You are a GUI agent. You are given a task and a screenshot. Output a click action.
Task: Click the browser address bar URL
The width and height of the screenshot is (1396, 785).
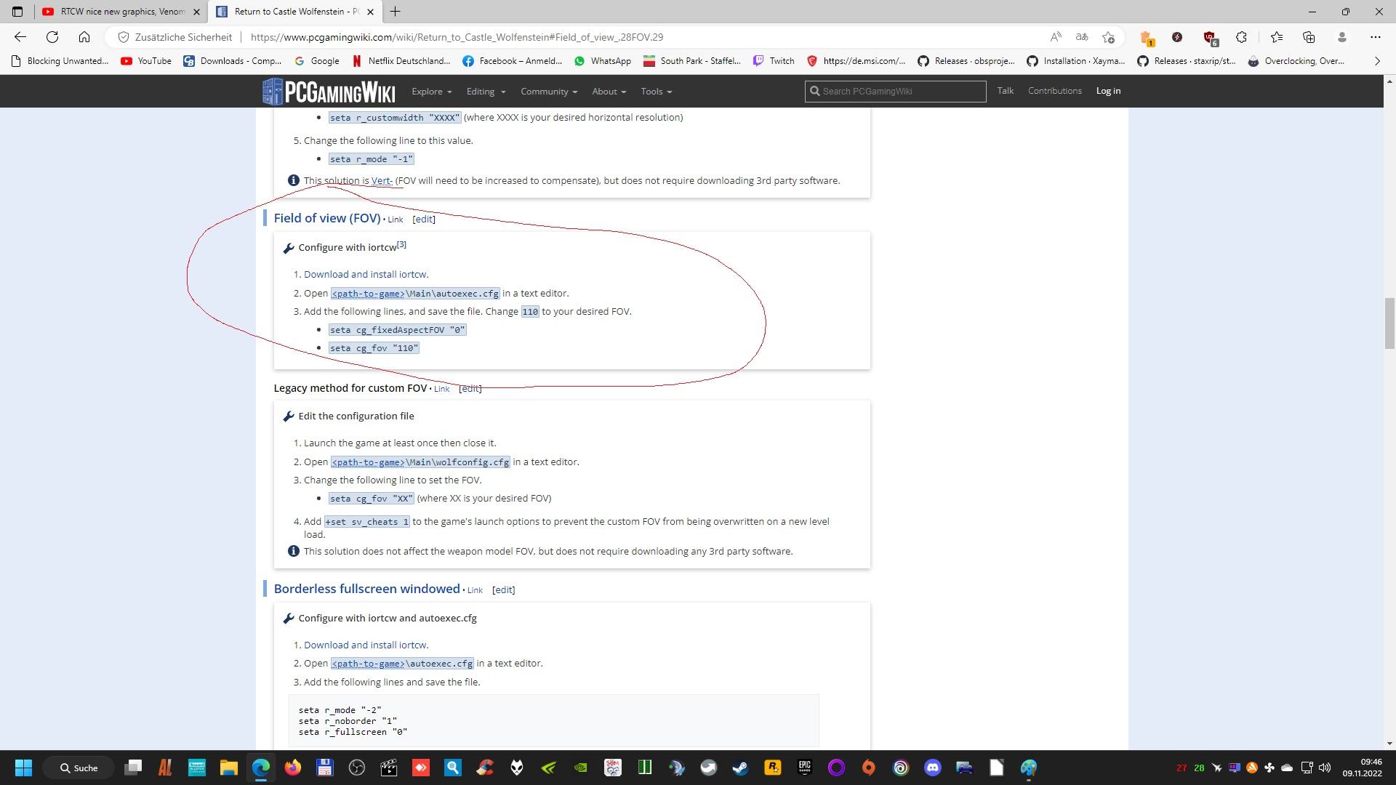pos(457,37)
